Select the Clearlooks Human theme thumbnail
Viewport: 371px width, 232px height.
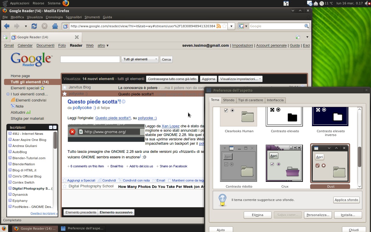tap(239, 116)
